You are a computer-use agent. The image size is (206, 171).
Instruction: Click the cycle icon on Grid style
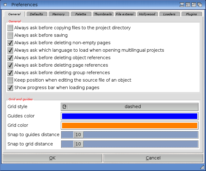point(65,107)
